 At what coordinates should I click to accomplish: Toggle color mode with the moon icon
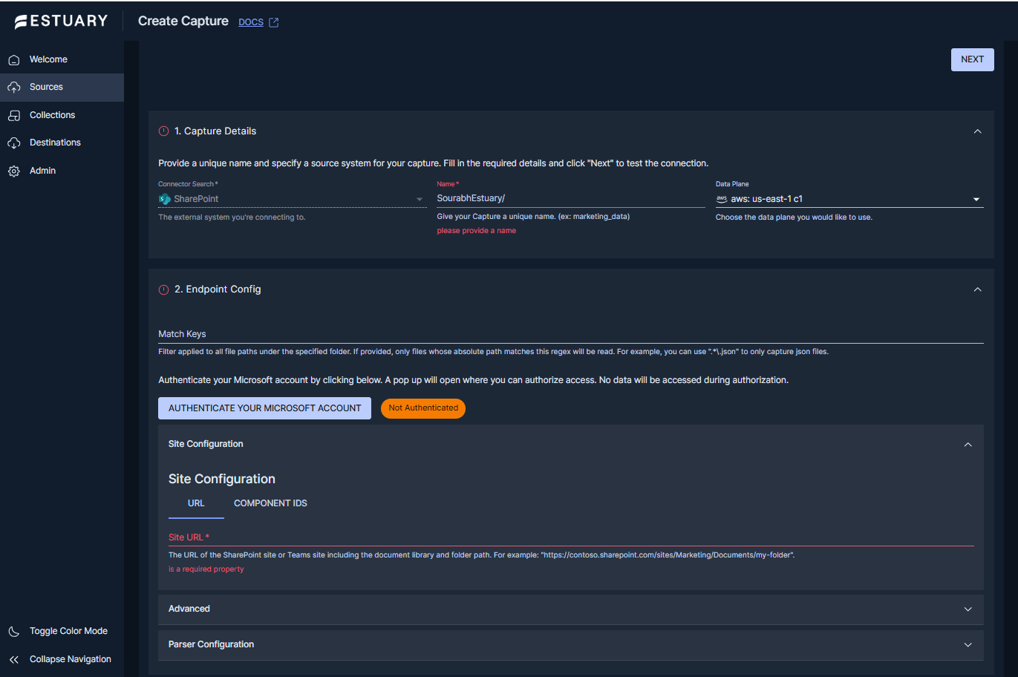(14, 632)
